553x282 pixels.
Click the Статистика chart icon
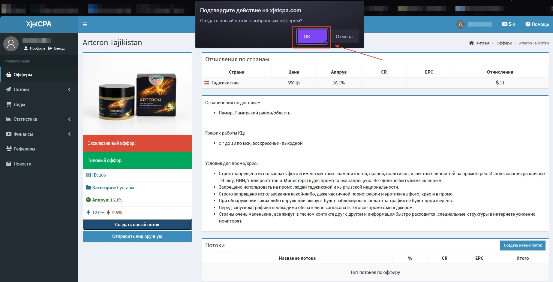(9, 119)
